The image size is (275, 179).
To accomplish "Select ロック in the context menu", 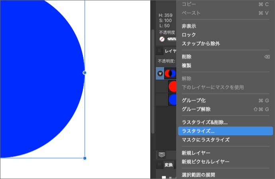I will 189,35.
